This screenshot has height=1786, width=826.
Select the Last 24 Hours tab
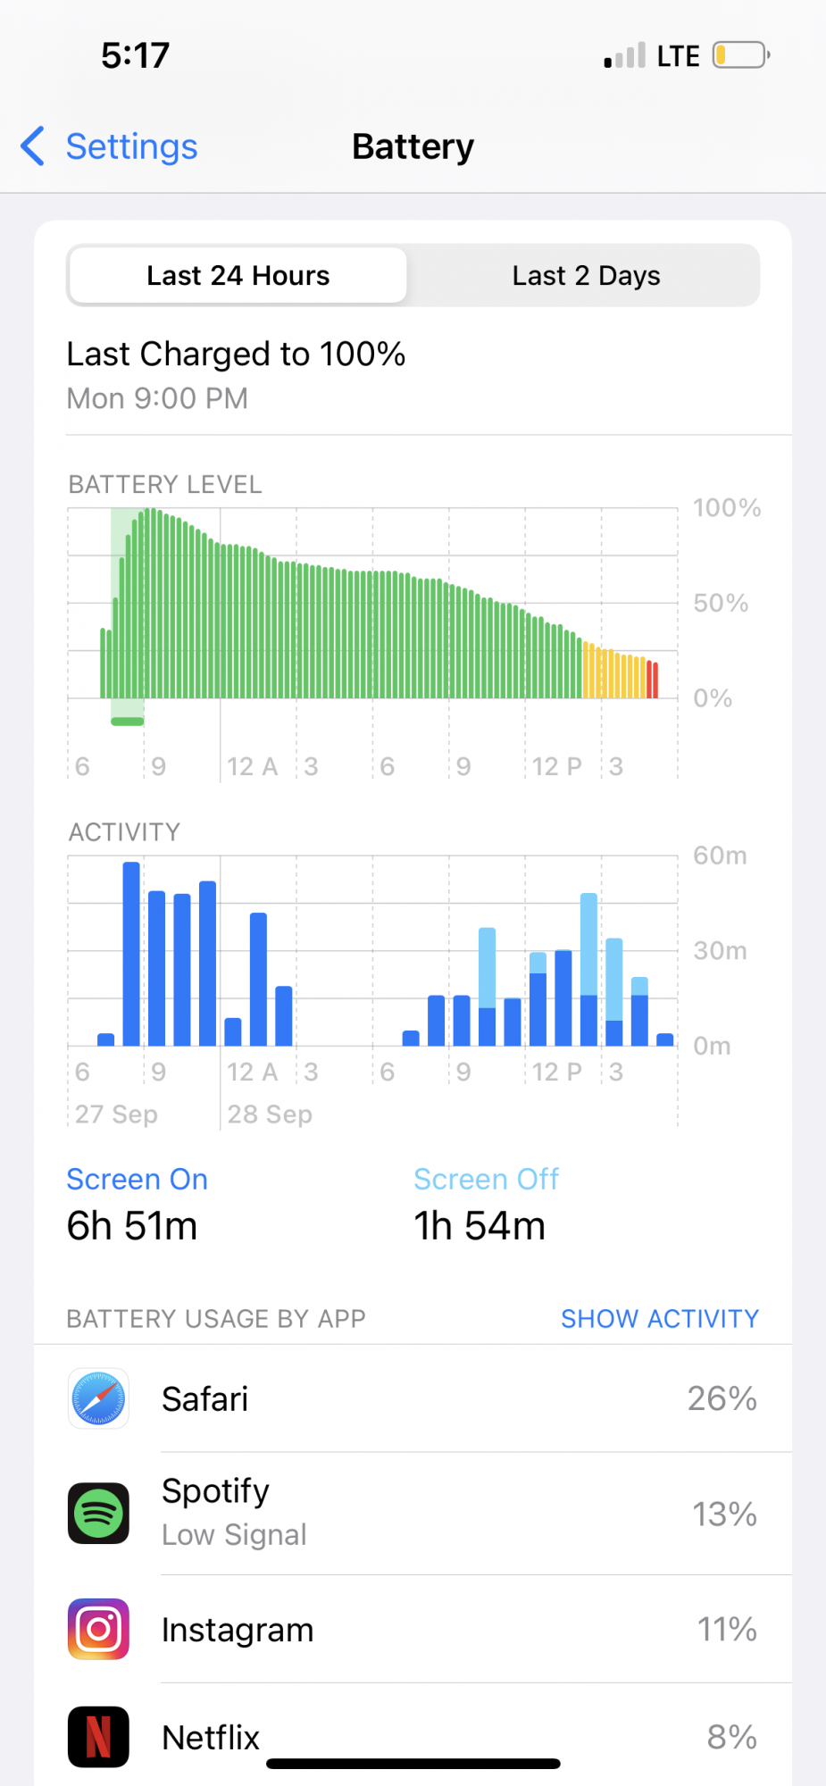[x=238, y=275]
